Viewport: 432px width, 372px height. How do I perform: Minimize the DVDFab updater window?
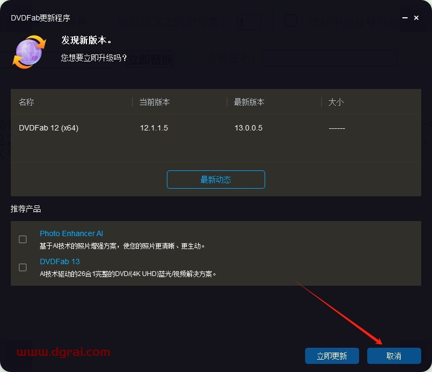point(404,18)
